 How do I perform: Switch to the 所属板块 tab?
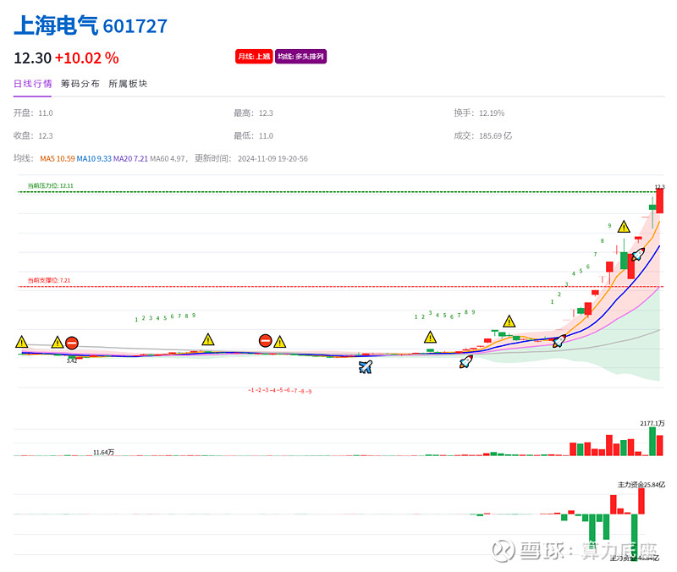[128, 84]
